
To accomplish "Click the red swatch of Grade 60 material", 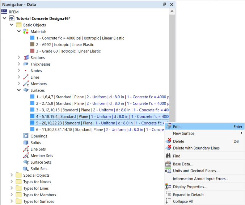I will (x=32, y=51).
